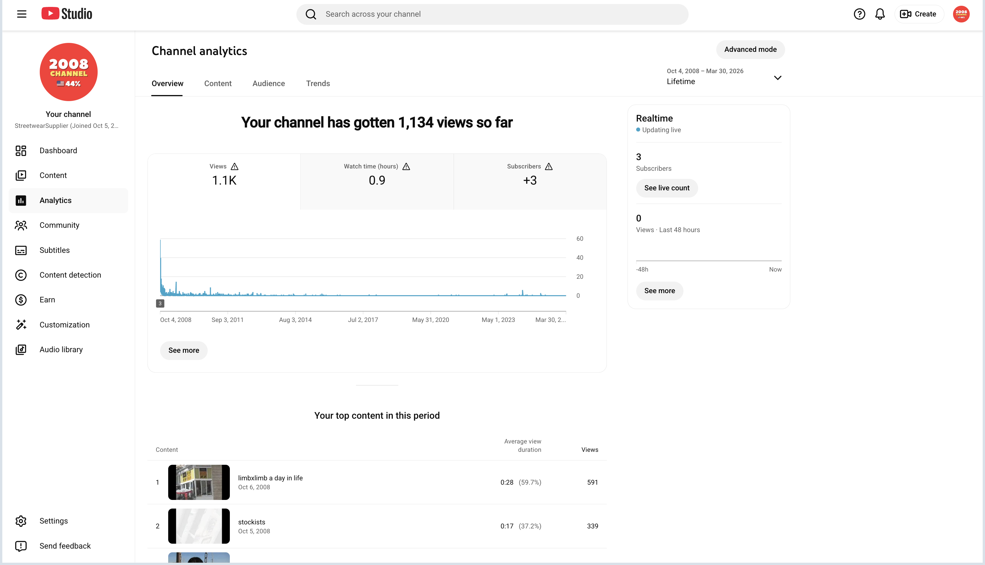The width and height of the screenshot is (985, 565).
Task: Click the Analytics bar chart icon
Action: (x=21, y=201)
